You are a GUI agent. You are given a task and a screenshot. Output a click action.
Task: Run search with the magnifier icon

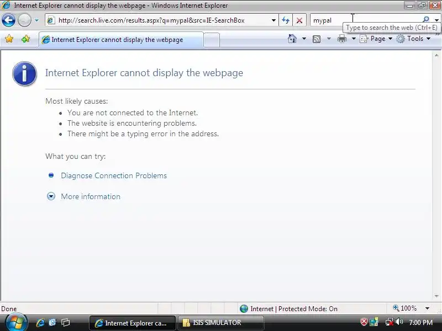click(x=426, y=19)
